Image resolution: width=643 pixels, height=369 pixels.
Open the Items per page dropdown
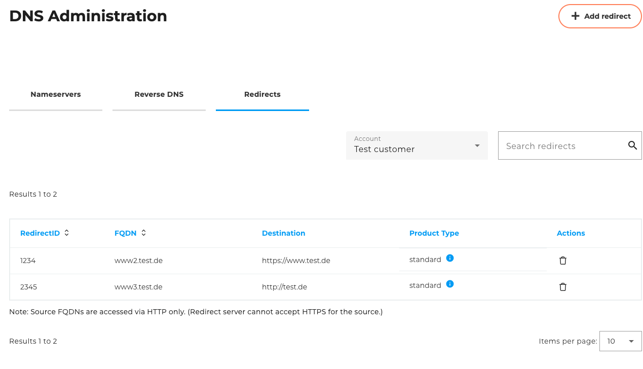tap(620, 341)
